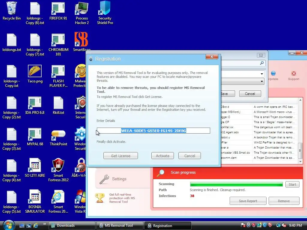This screenshot has width=307, height=230.
Task: Select the ThinkPoint pill icon
Action: [x=58, y=138]
